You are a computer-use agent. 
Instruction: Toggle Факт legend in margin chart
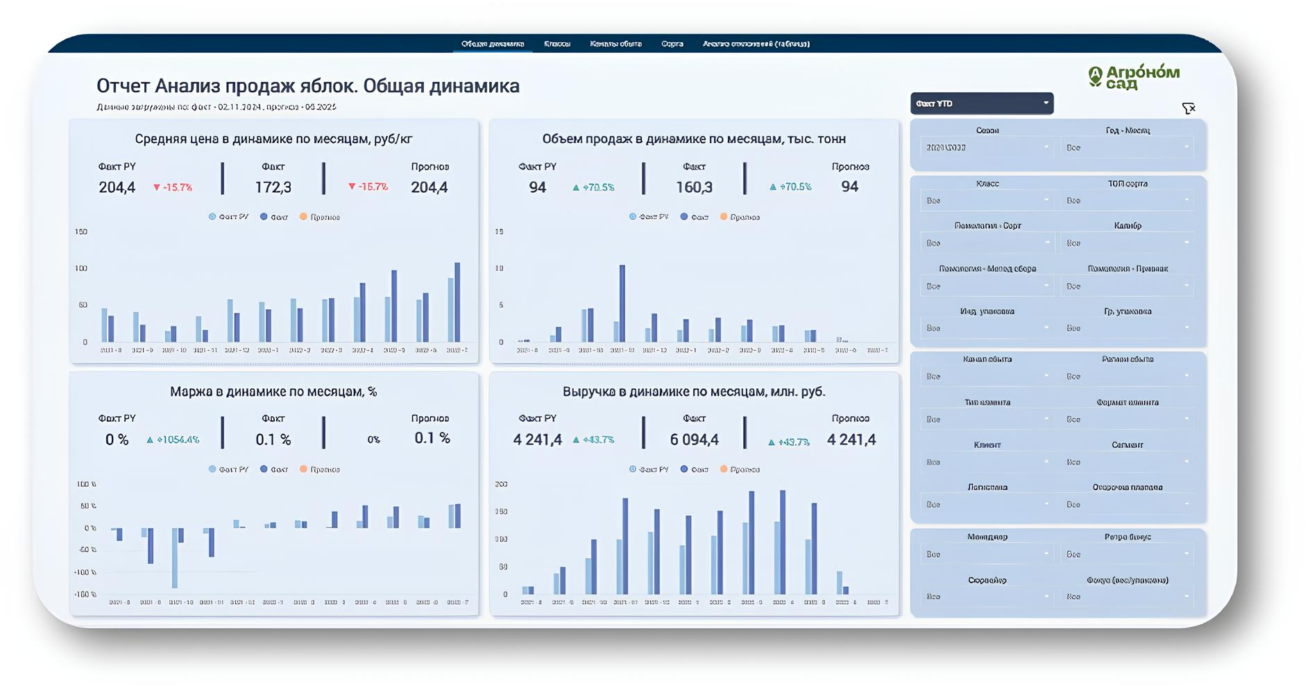point(274,469)
